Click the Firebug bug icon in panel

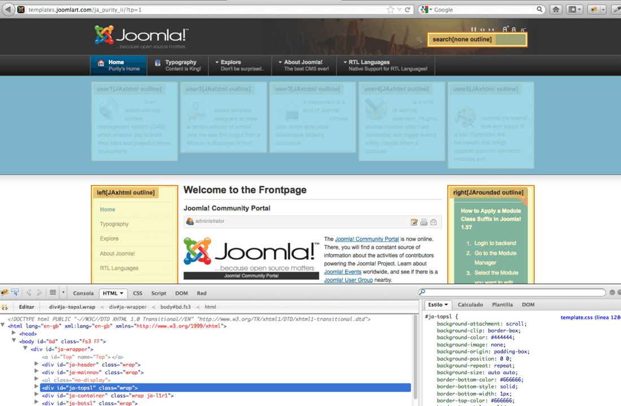[5, 293]
